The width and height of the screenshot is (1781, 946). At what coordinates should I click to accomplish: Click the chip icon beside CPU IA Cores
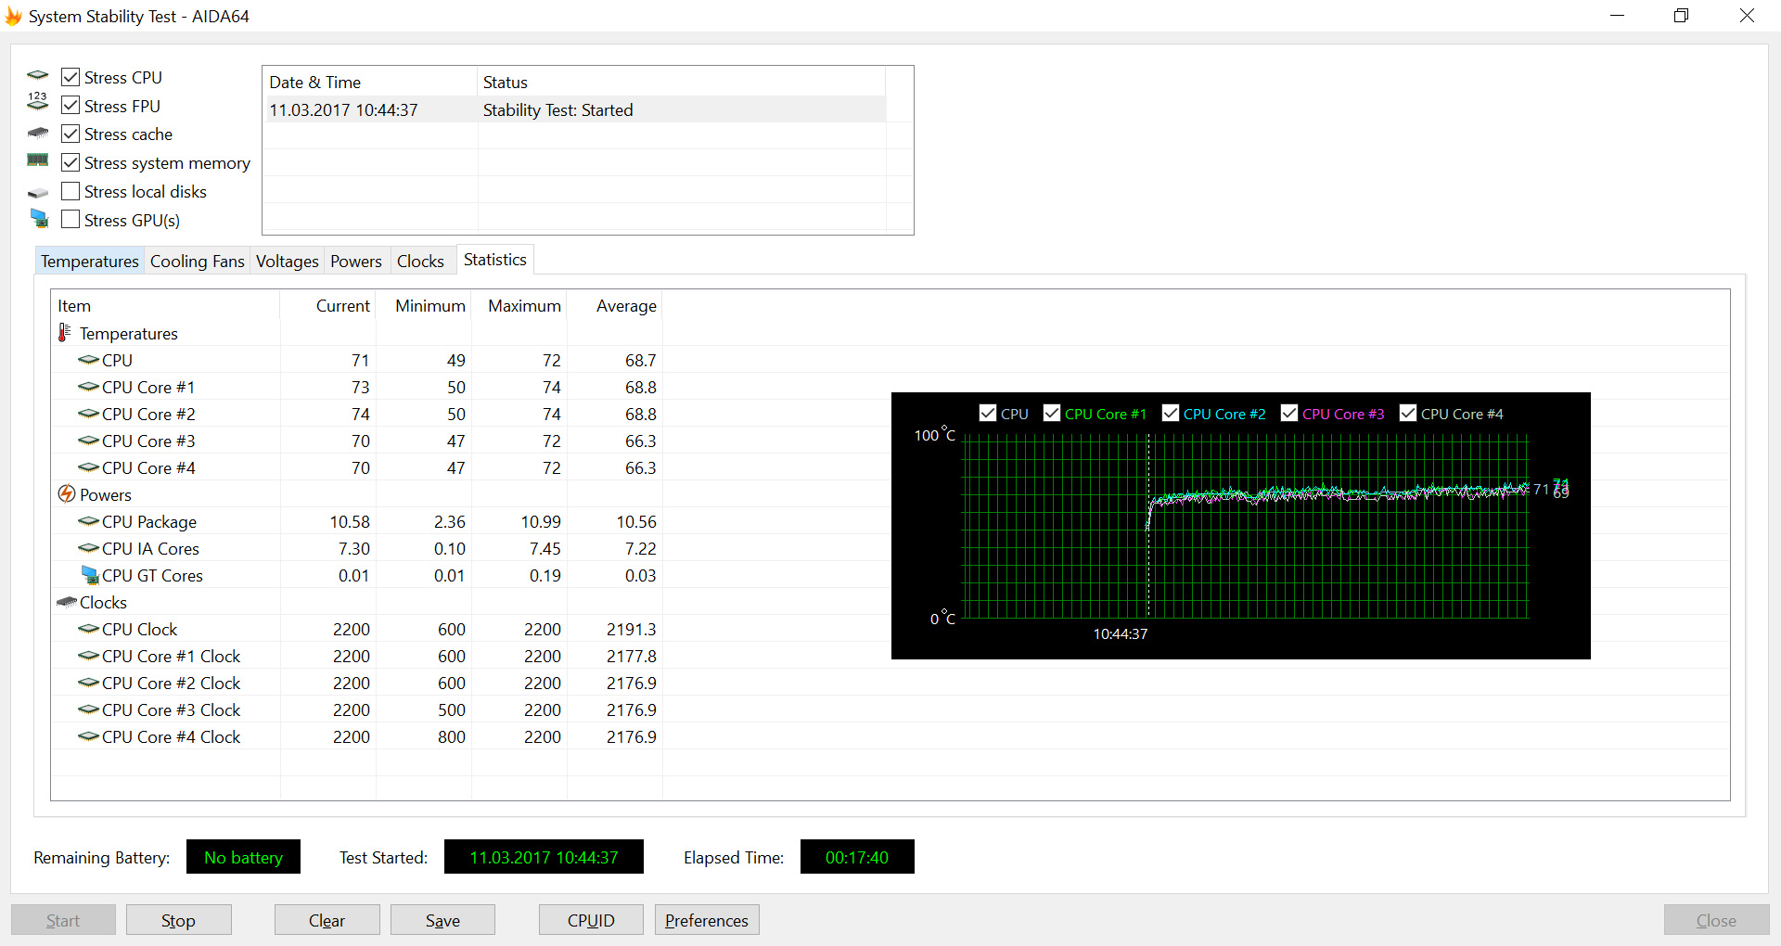(88, 548)
